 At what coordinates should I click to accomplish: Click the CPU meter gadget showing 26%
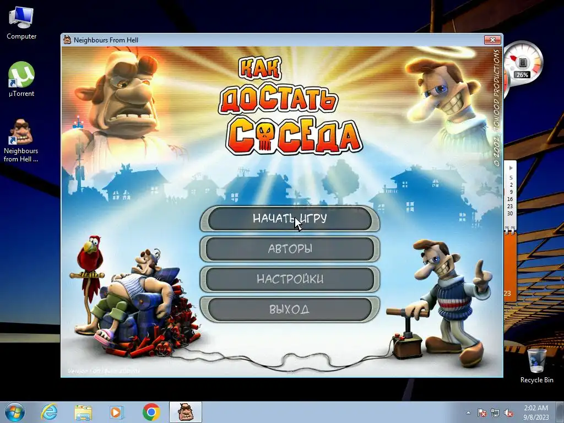523,64
